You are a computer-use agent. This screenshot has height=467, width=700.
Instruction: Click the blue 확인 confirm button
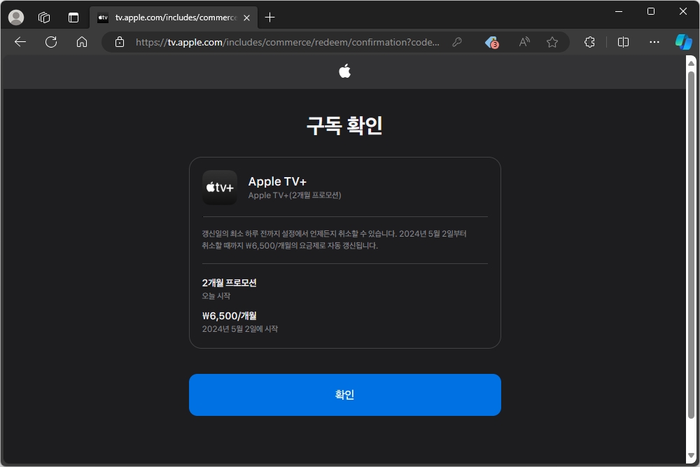point(344,395)
